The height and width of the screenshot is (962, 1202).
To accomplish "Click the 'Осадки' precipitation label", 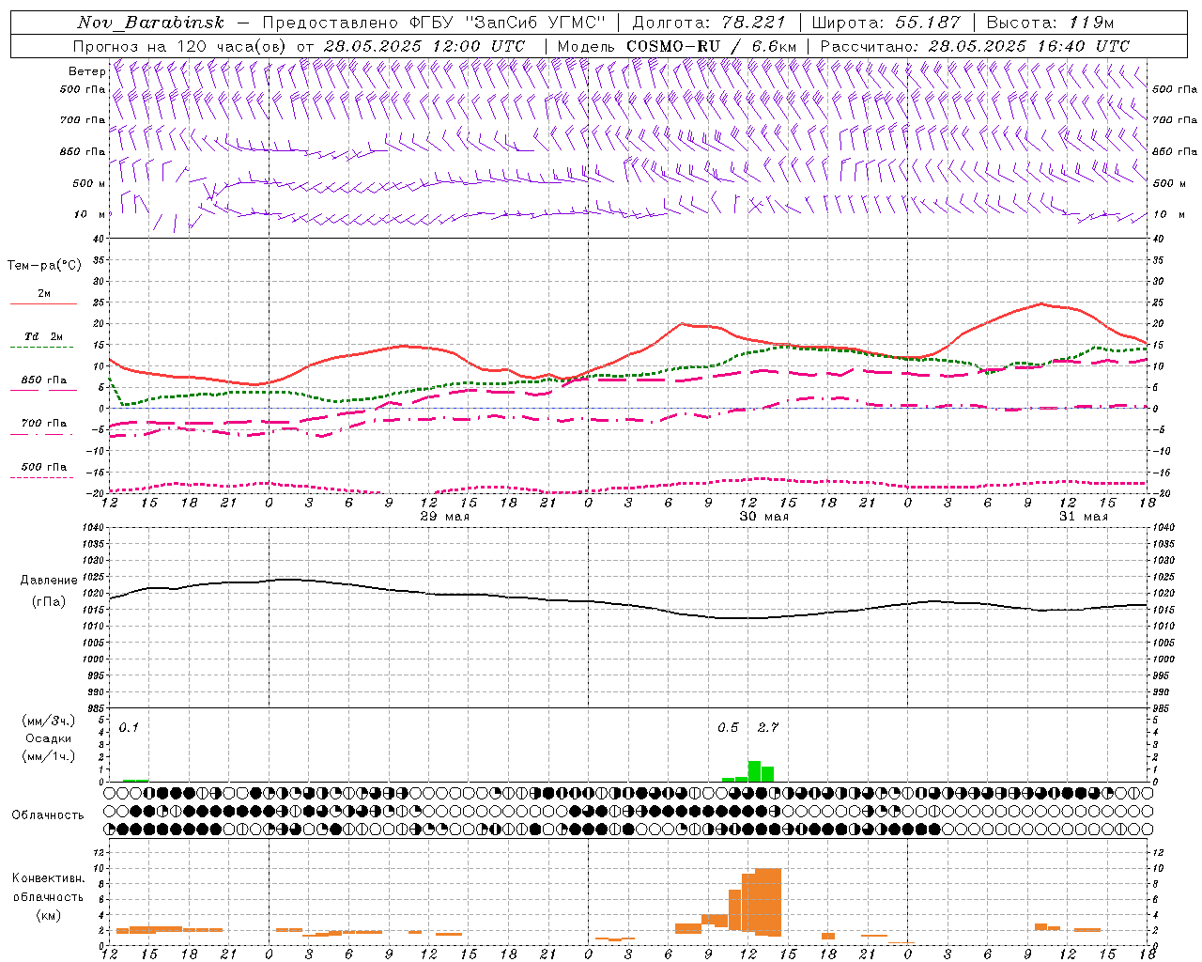I will pyautogui.click(x=48, y=738).
